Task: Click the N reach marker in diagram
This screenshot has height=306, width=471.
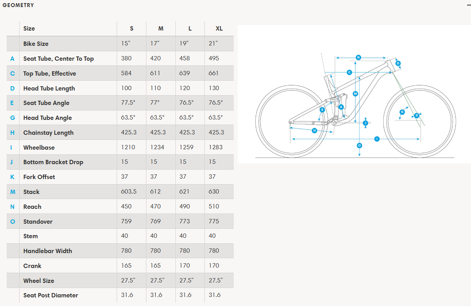Action: tap(358, 57)
